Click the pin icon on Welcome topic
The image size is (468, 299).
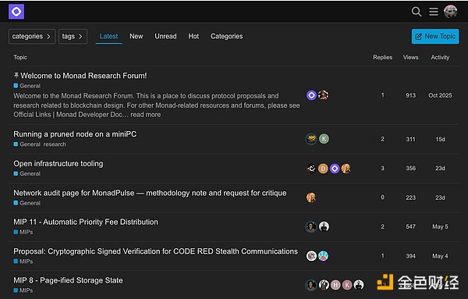[16, 75]
